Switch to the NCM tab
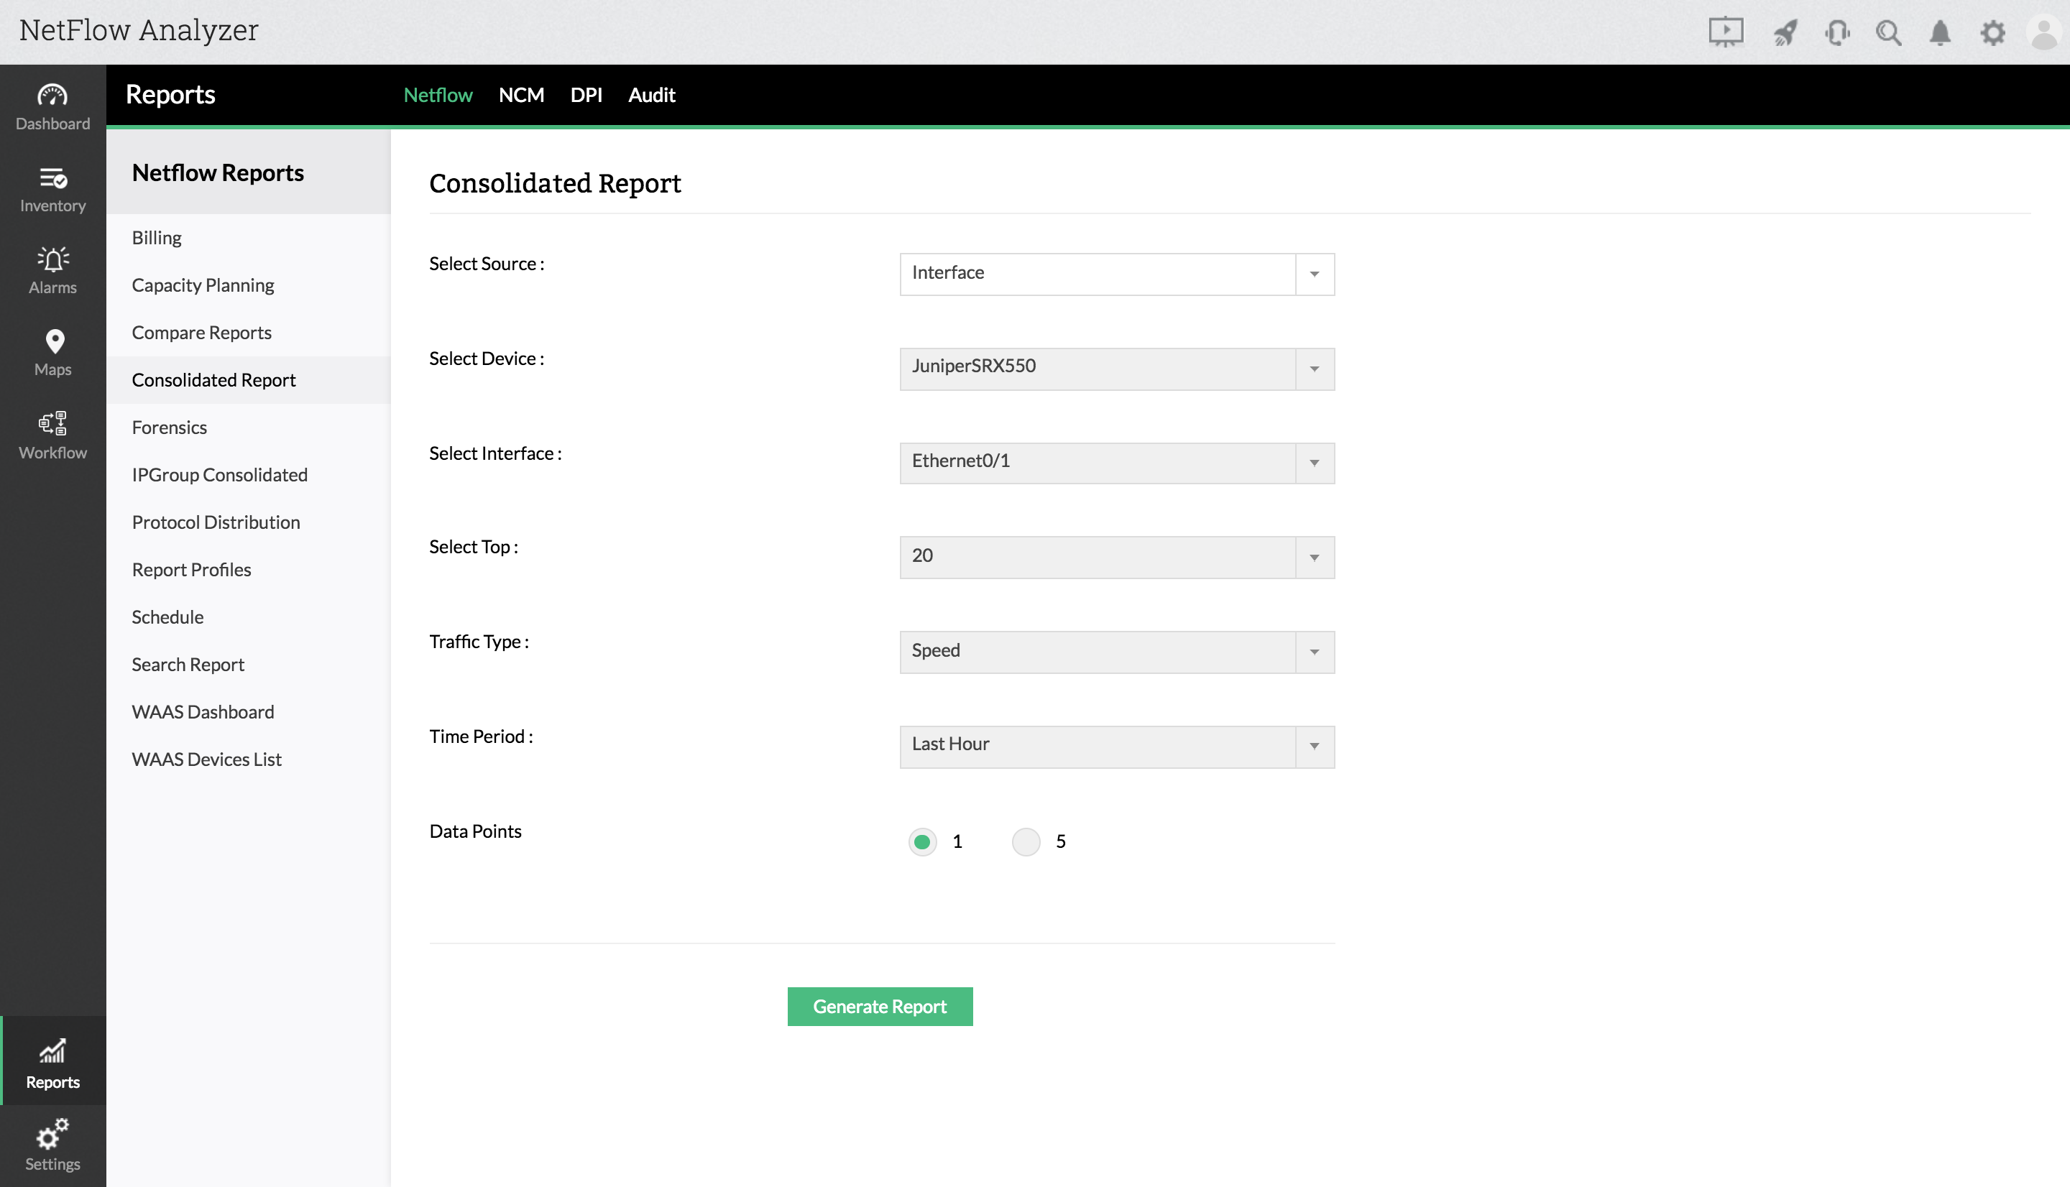The width and height of the screenshot is (2070, 1187). pos(521,95)
